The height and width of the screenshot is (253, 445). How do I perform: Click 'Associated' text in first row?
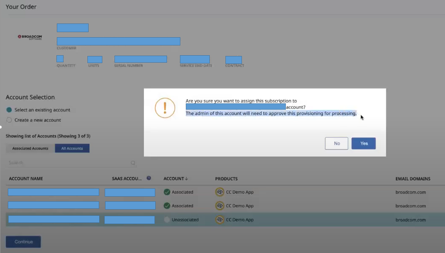tap(182, 192)
